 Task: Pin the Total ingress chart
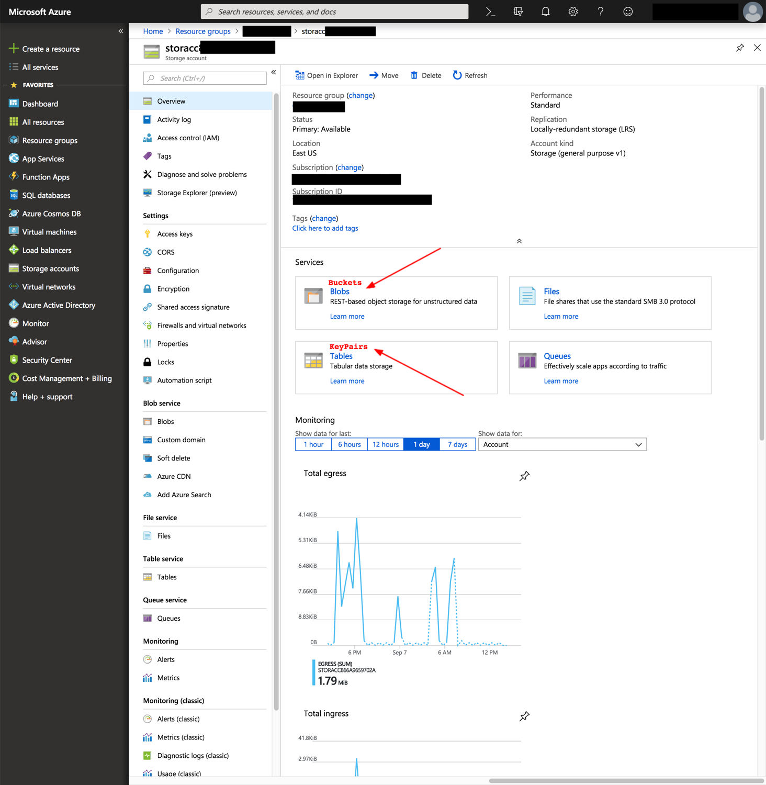524,716
